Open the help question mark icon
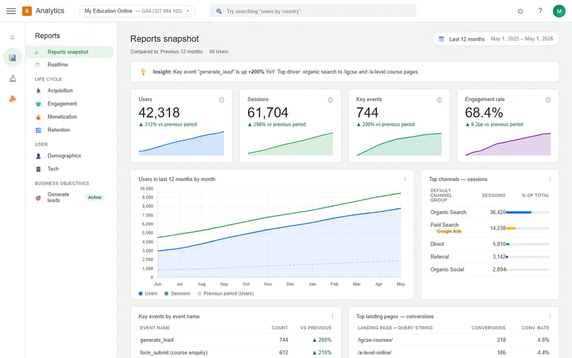Screen dimensions: 572x358 (x=540, y=11)
